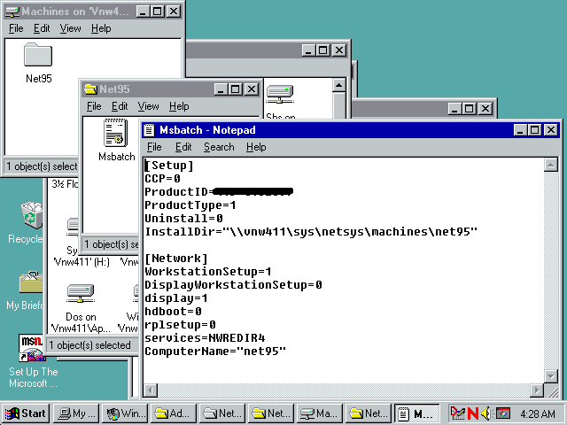Click the '[Network]' section header line
The width and height of the screenshot is (567, 425).
coord(176,259)
